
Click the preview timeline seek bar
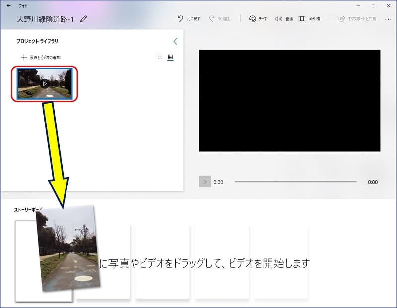[x=295, y=182]
